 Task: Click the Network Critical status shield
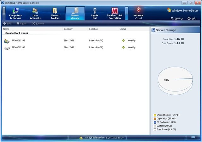click(x=139, y=9)
